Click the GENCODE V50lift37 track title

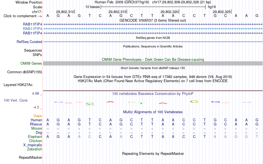pyautogui.click(x=153, y=20)
